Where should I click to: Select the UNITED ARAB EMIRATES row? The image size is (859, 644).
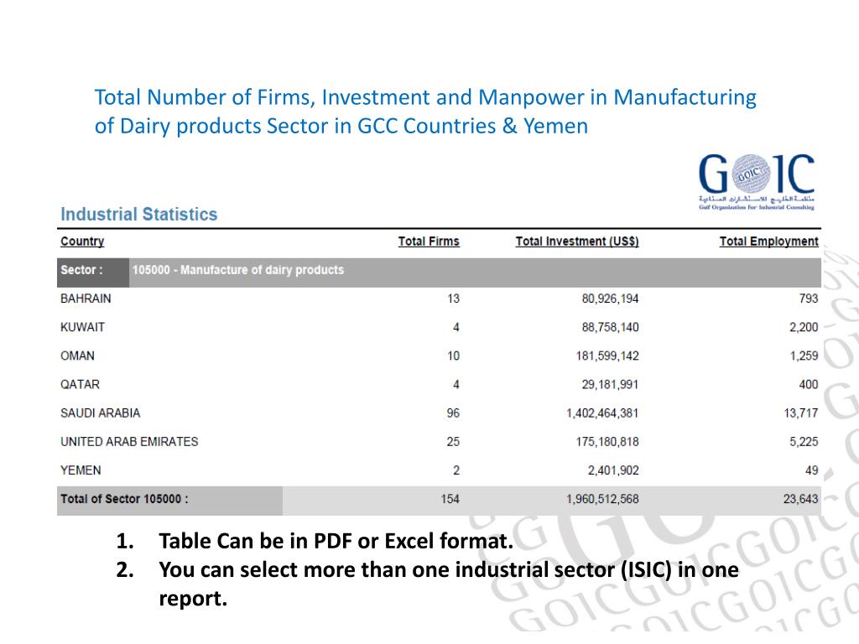point(439,441)
